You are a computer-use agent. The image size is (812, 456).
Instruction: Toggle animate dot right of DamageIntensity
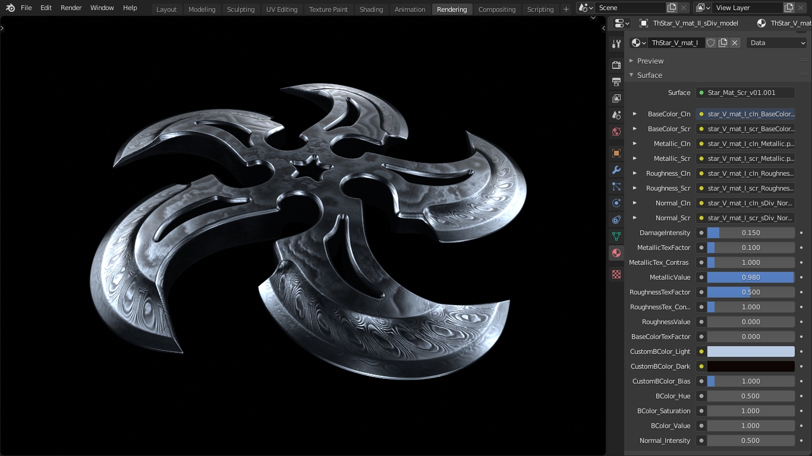pyautogui.click(x=801, y=233)
